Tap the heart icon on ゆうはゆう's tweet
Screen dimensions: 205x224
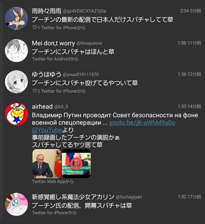point(35,91)
